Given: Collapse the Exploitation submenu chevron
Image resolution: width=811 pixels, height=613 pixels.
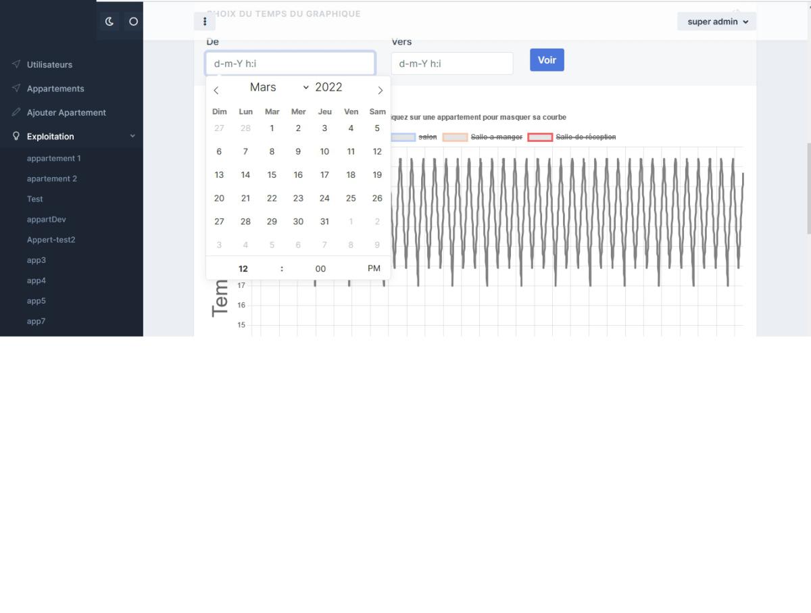Looking at the screenshot, I should 132,136.
